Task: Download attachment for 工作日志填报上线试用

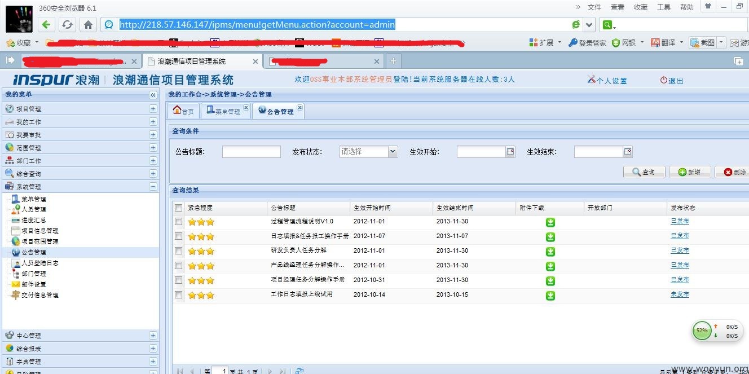Action: coord(550,296)
